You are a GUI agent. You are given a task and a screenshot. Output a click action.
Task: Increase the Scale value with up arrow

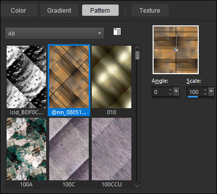pyautogui.click(x=205, y=90)
